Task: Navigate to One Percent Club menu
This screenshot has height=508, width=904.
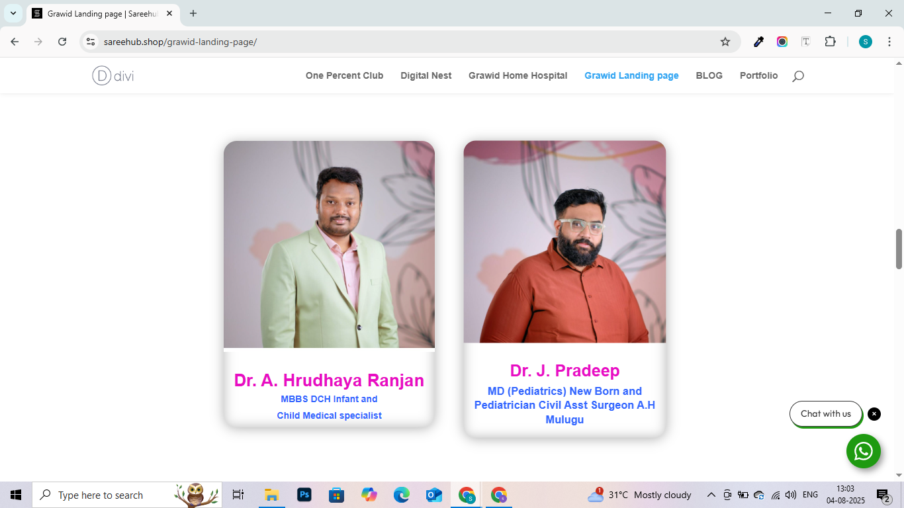Action: (x=344, y=76)
